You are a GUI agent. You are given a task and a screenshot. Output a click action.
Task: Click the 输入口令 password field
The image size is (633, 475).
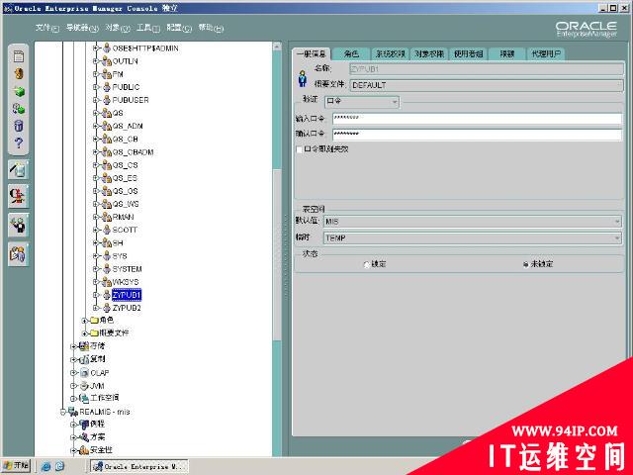[x=477, y=118]
